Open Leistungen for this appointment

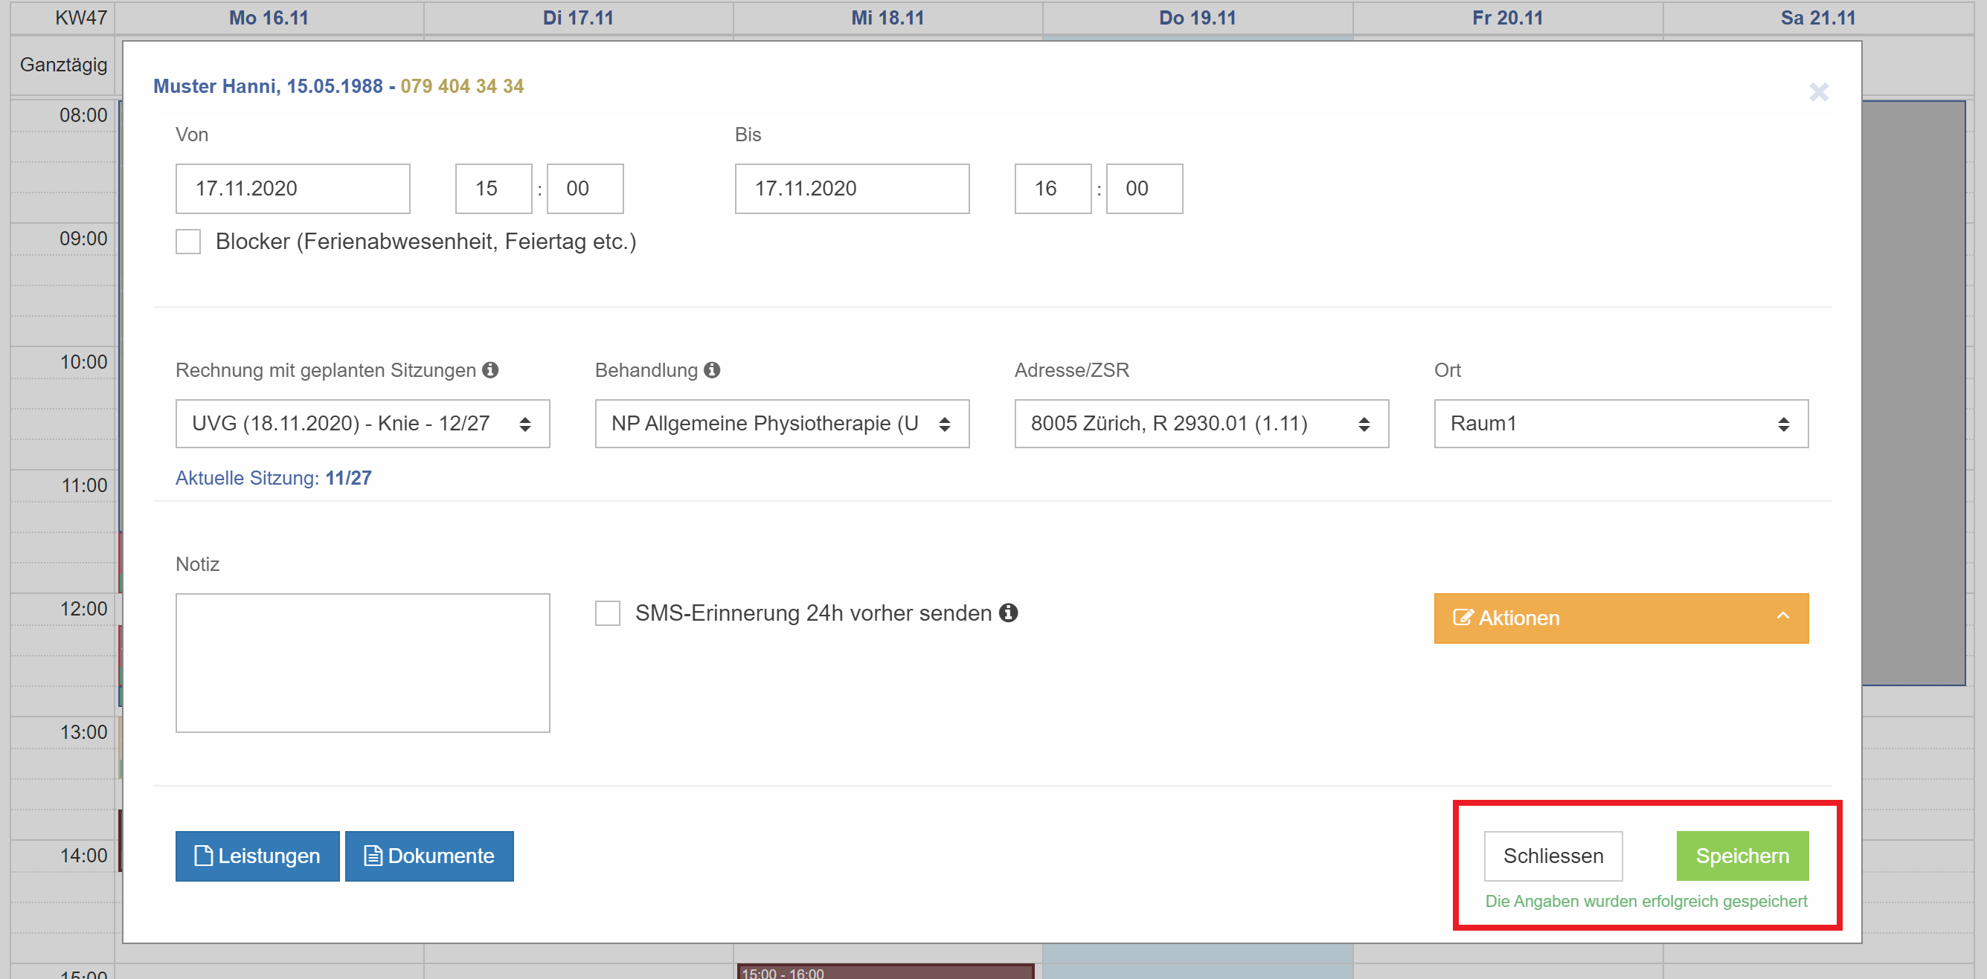[257, 856]
